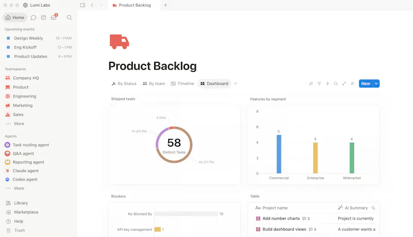Image resolution: width=413 pixels, height=237 pixels.
Task: Click the API key management bar
Action: click(x=157, y=229)
